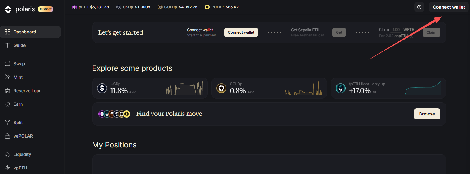
Task: Click the vpETH lightning icon
Action: point(7,168)
